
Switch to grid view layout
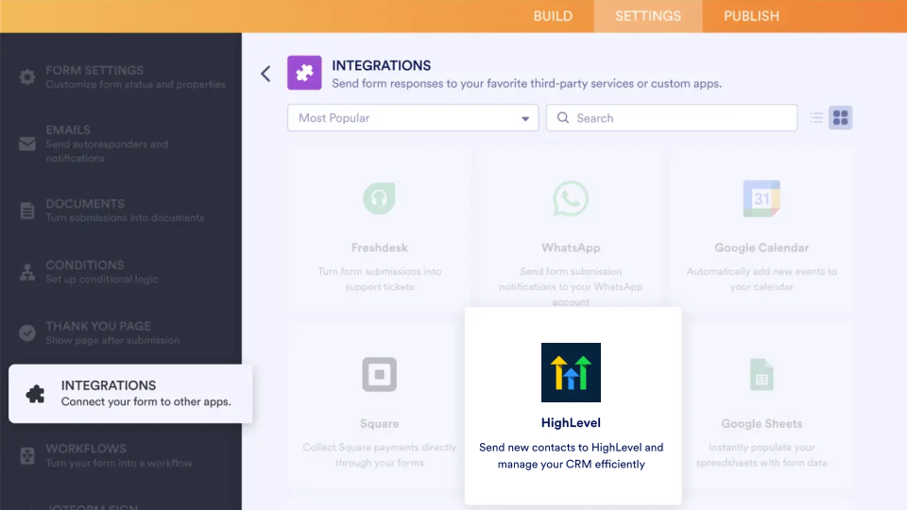pos(841,118)
